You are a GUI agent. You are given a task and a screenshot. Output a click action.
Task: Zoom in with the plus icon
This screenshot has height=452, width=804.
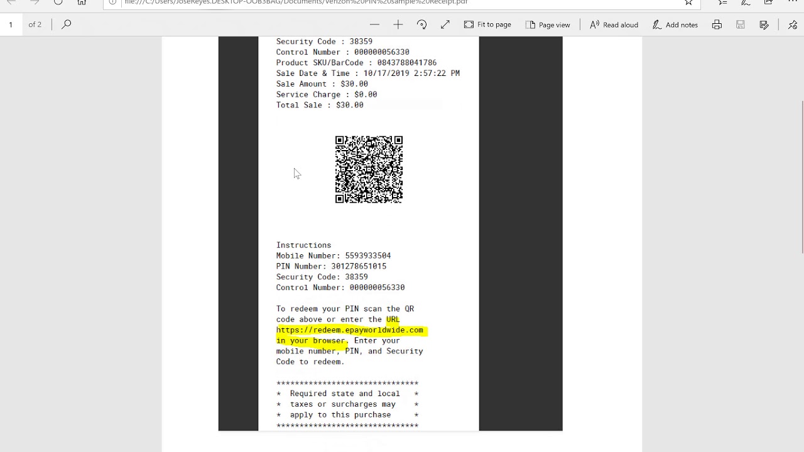(x=398, y=24)
